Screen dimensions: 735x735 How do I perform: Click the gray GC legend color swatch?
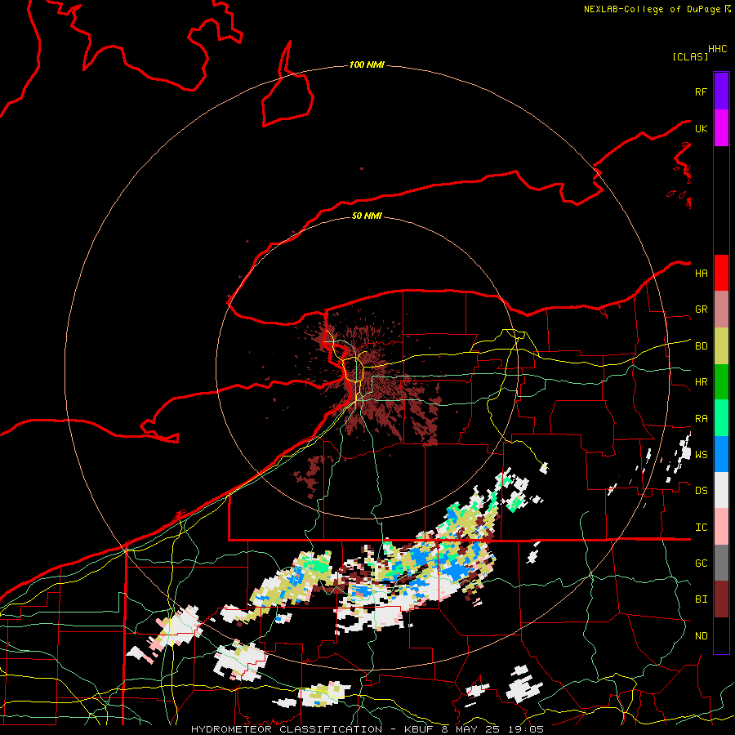coord(721,563)
